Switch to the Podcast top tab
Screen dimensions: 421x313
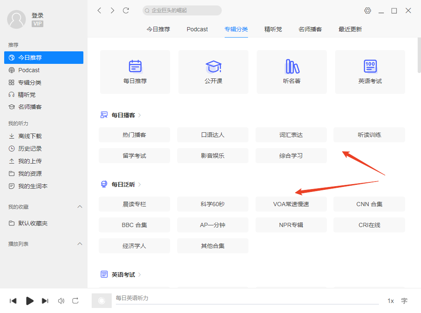pos(197,29)
